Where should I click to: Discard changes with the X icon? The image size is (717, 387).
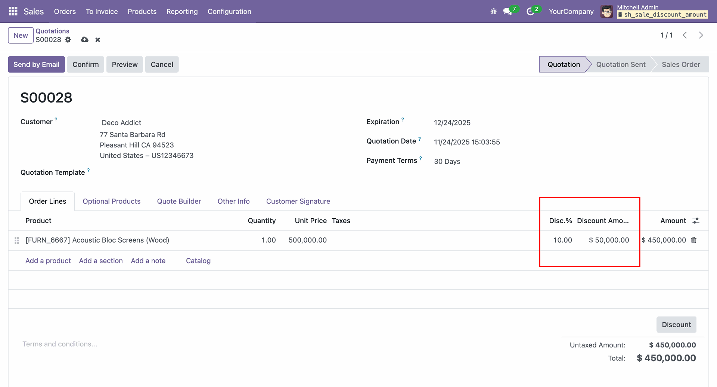click(x=97, y=40)
